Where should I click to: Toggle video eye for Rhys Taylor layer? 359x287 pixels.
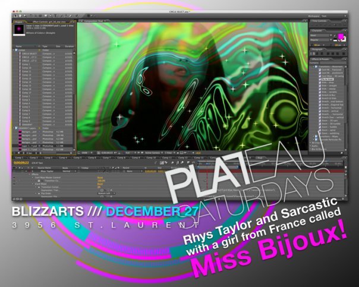pyautogui.click(x=14, y=171)
